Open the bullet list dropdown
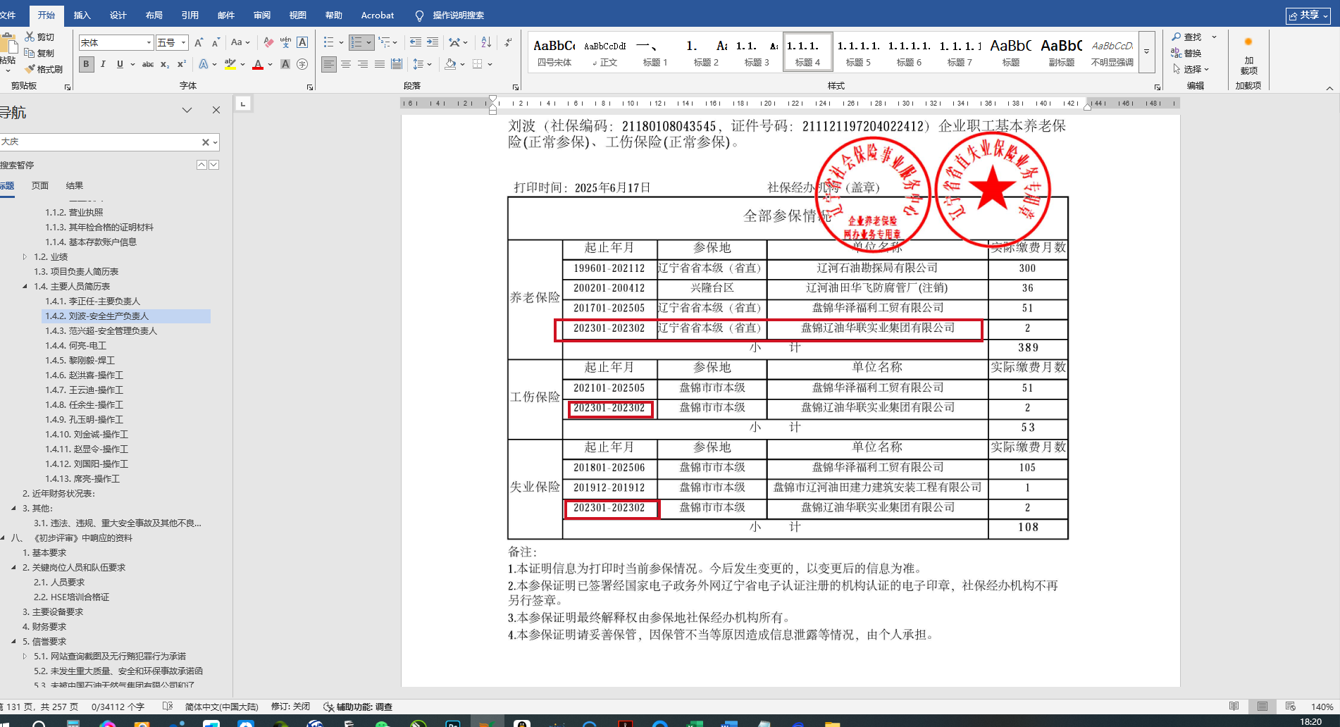The height and width of the screenshot is (727, 1340). [x=341, y=43]
